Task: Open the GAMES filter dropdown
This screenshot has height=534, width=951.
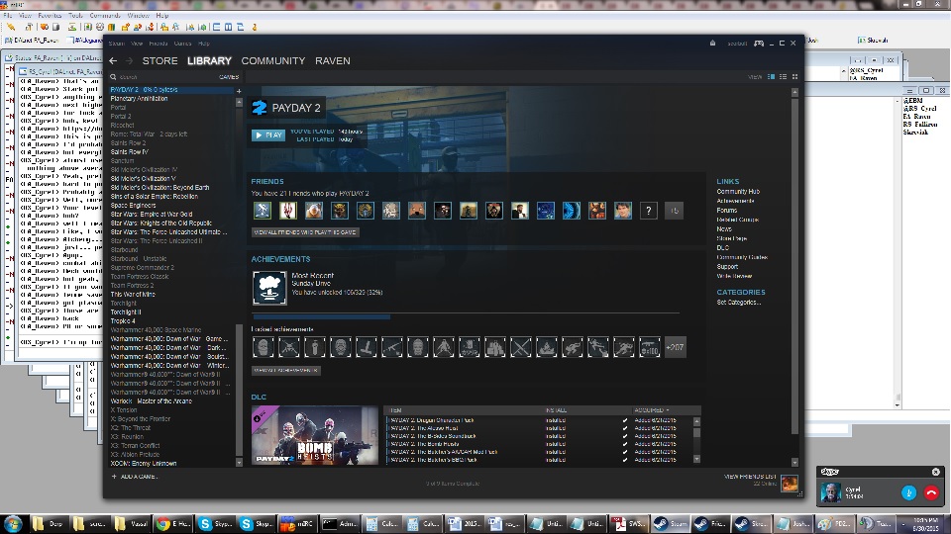Action: pos(228,76)
